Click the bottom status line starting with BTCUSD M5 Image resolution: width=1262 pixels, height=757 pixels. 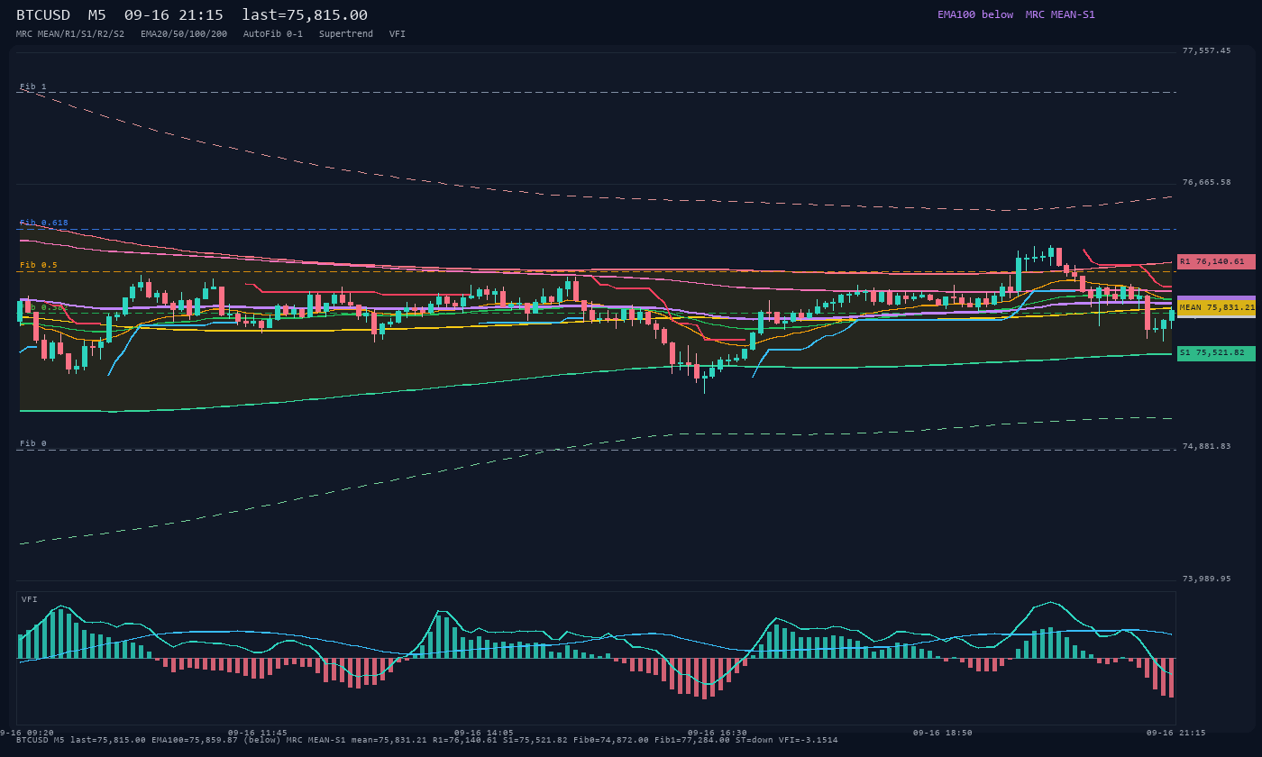[x=426, y=740]
